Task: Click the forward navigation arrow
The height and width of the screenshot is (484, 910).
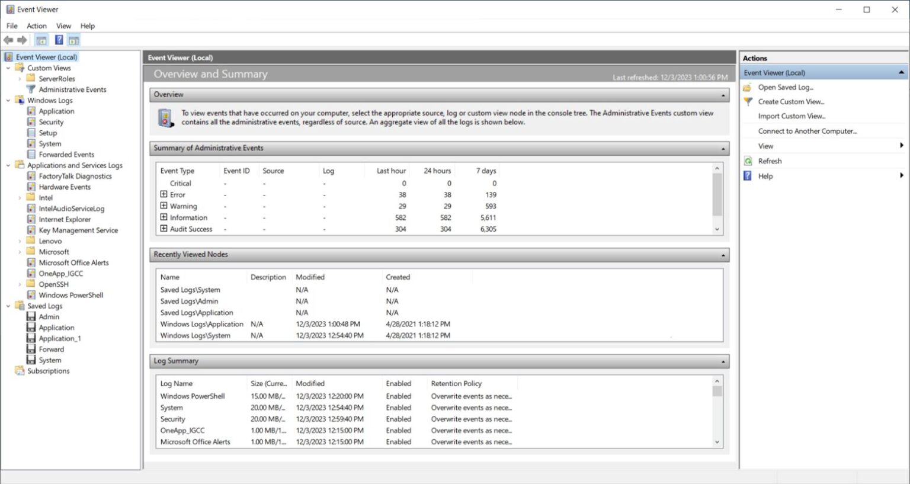Action: (x=21, y=40)
